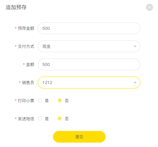The image size is (158, 147).
Task: Click the 支付方式 field label
Action: tap(26, 46)
